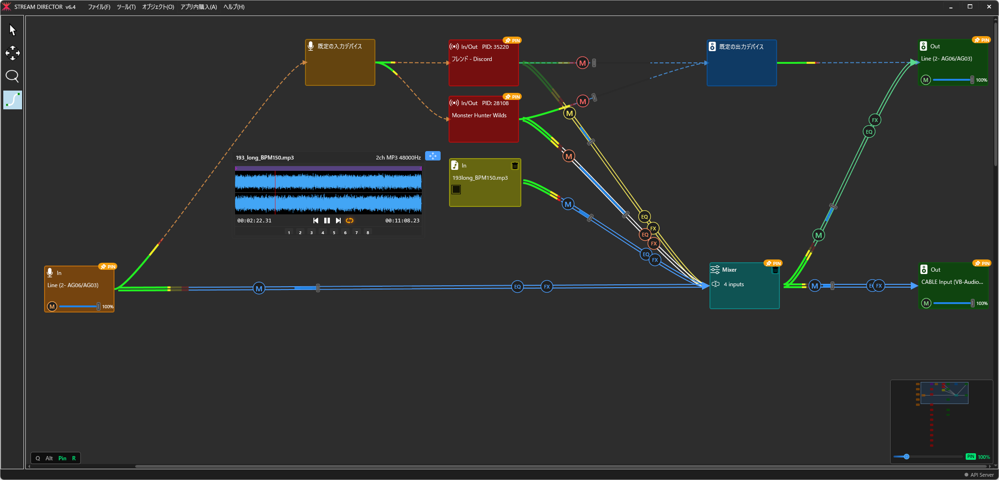
Task: Click EQ node on Line AG06 input cable
Action: pyautogui.click(x=517, y=287)
